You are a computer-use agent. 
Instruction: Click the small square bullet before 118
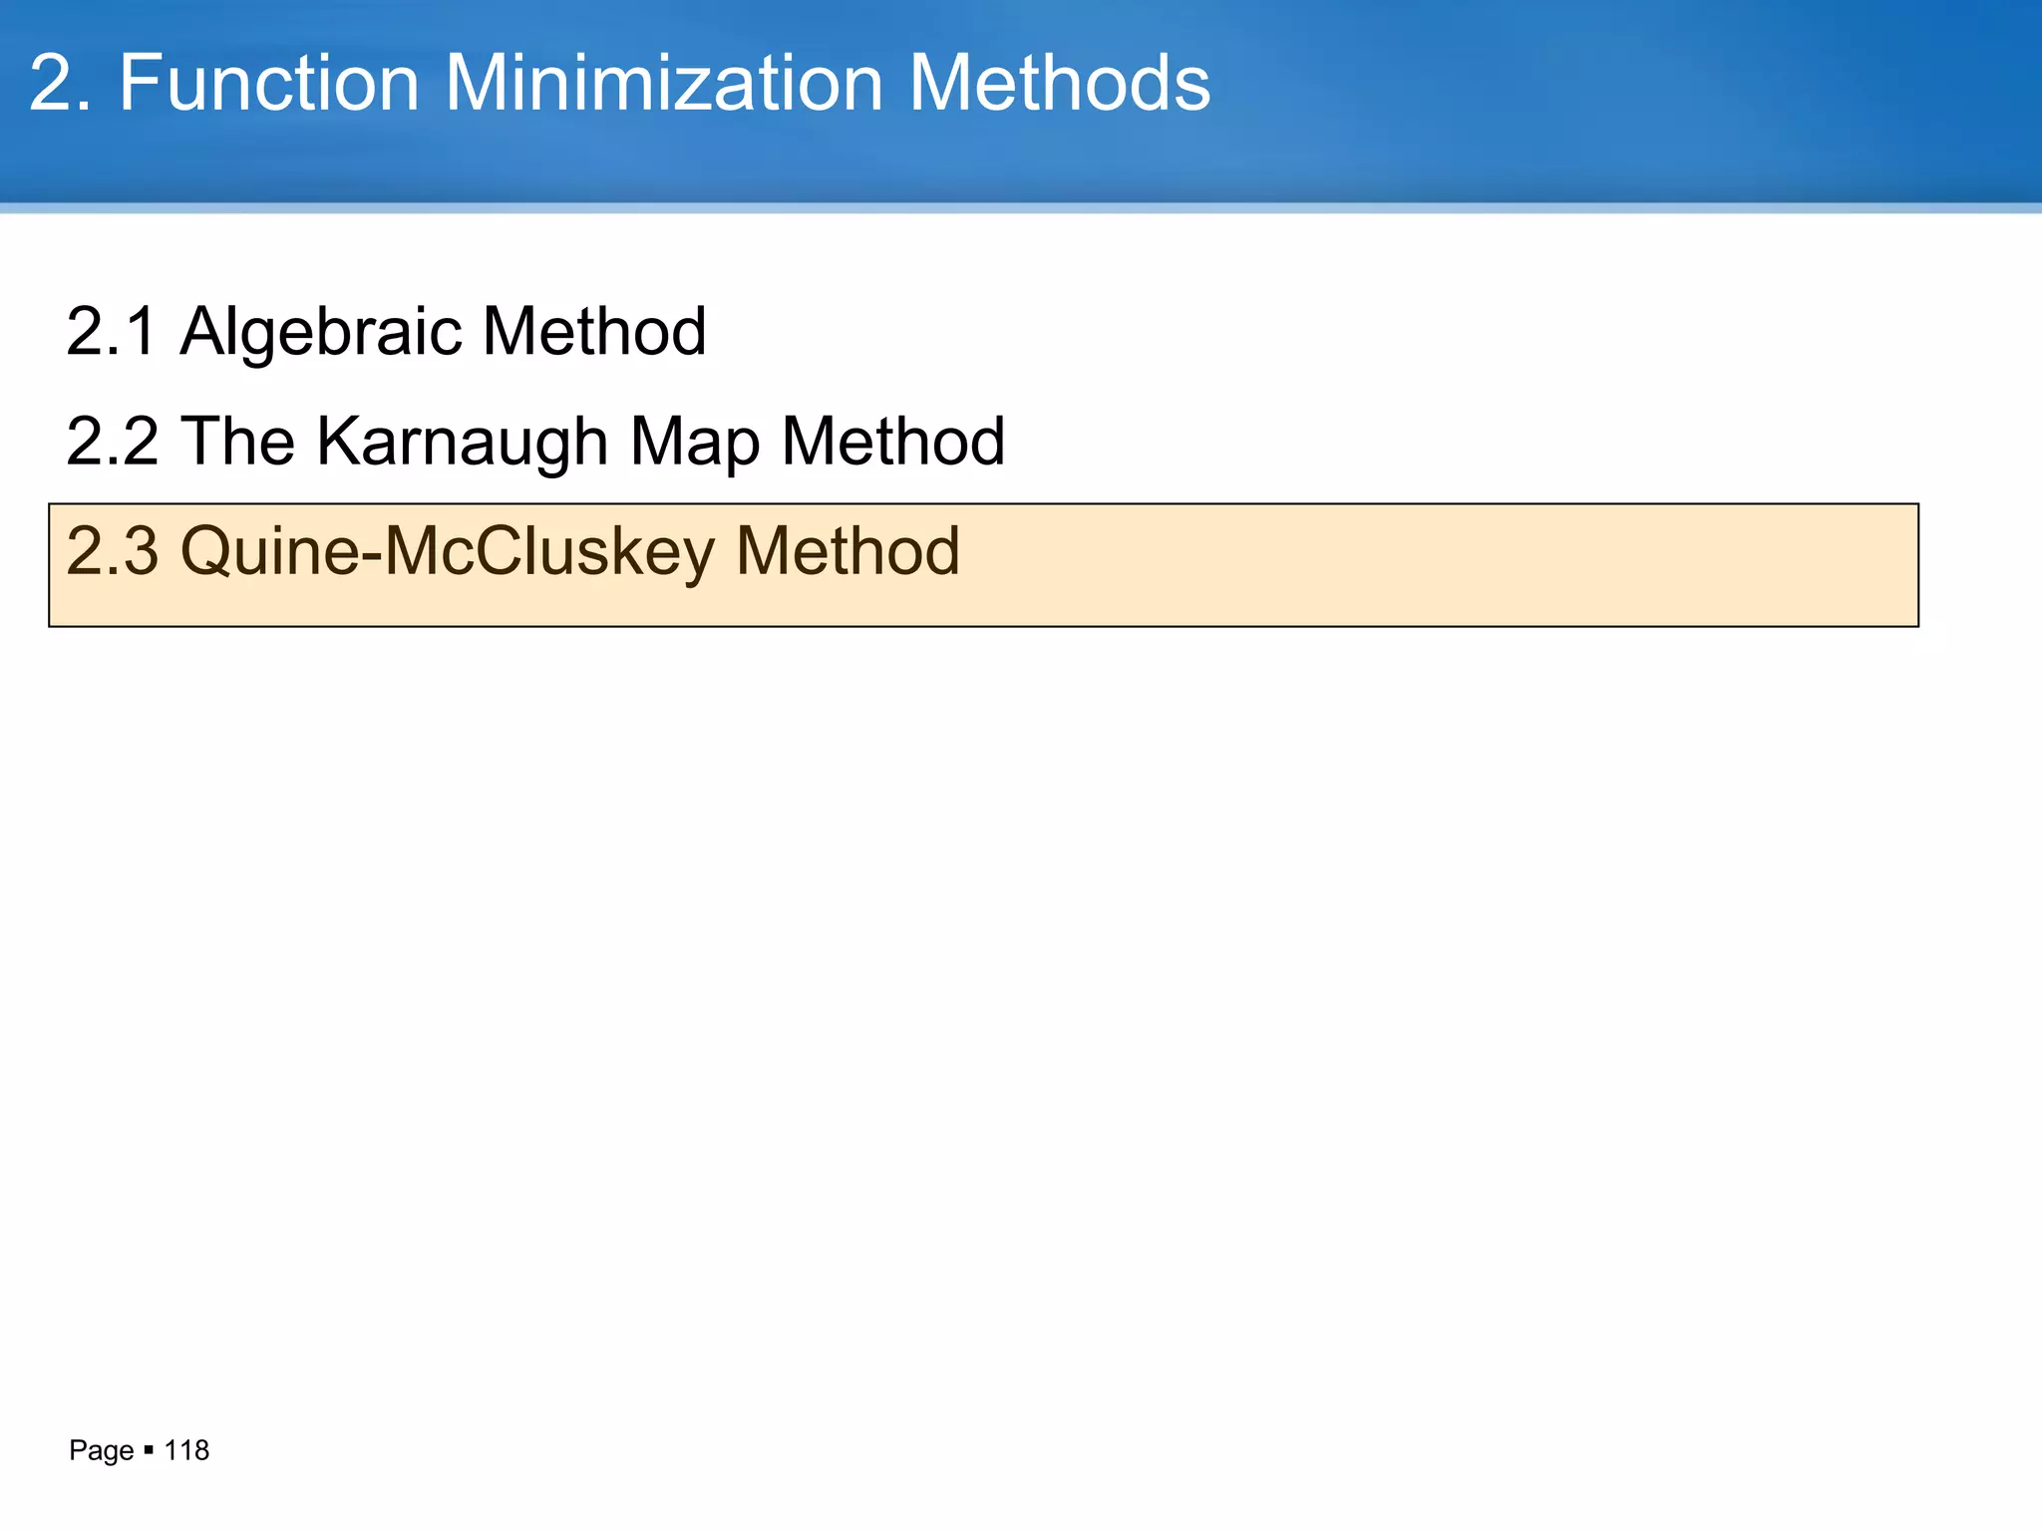click(149, 1449)
